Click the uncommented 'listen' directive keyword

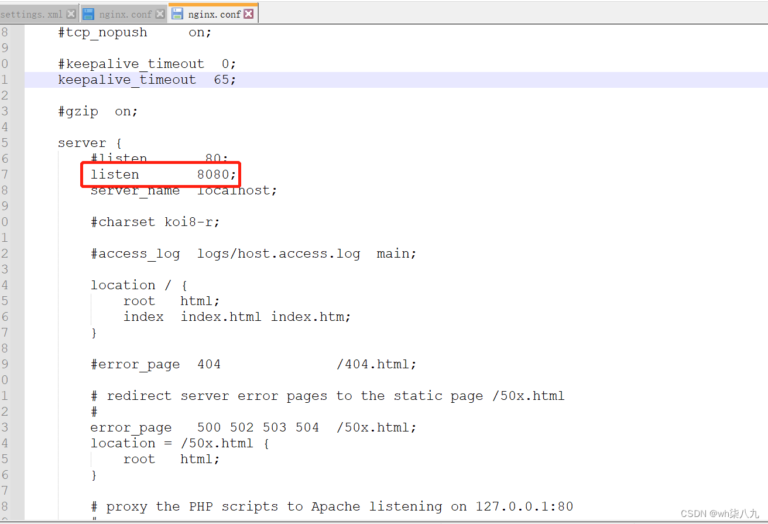click(115, 175)
